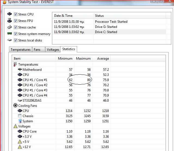Click the 11/9/2008 1:31:30 timestamp

(x=69, y=22)
